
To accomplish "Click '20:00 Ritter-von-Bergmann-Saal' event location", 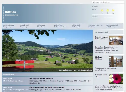I will pos(15,90).
